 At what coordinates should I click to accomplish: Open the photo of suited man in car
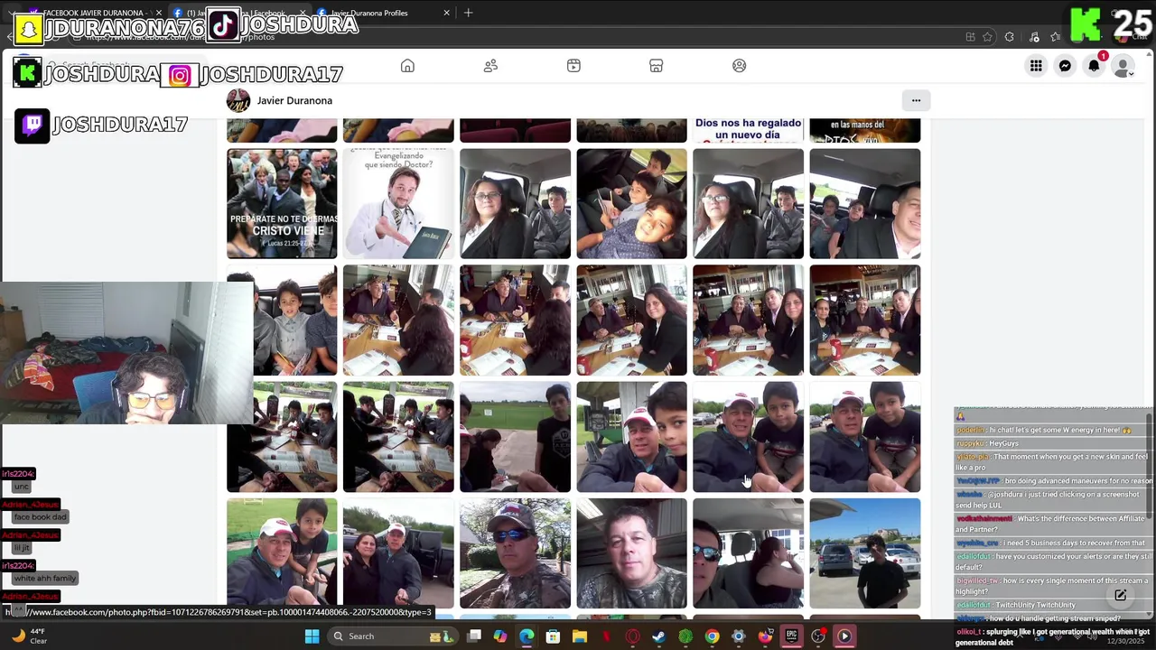[x=864, y=204]
